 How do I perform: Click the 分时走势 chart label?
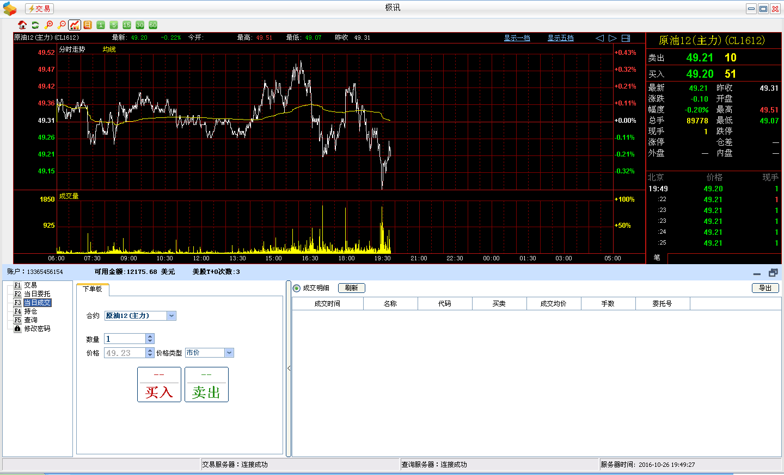[x=72, y=49]
